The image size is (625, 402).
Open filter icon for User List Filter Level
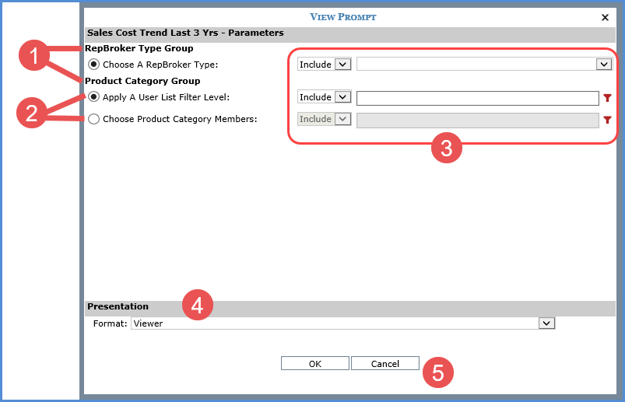pos(607,98)
